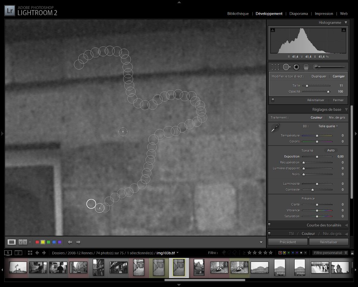Activate main window button 1

tap(8, 253)
